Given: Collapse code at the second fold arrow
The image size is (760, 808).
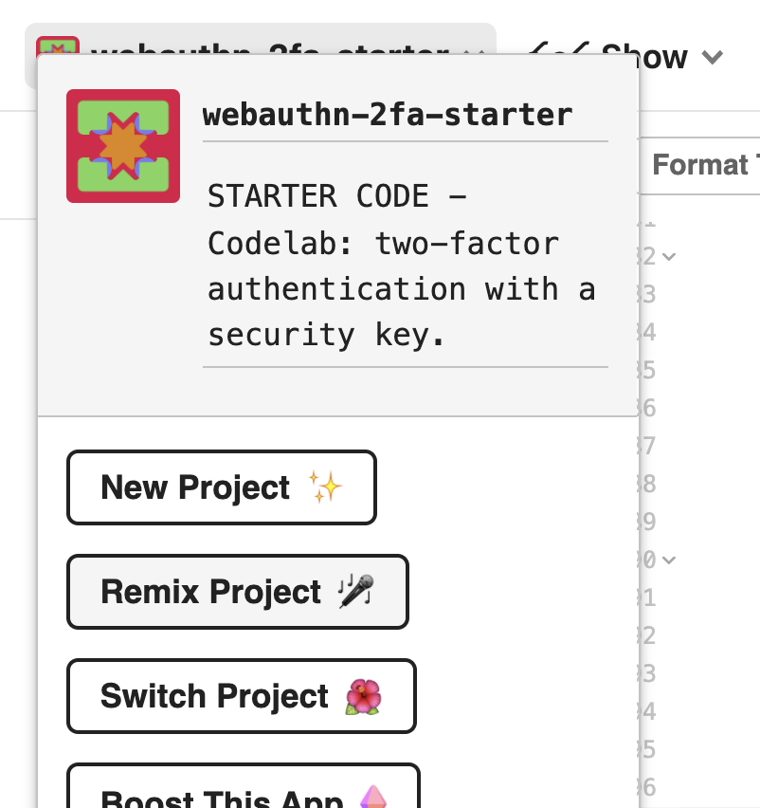Looking at the screenshot, I should pyautogui.click(x=670, y=560).
